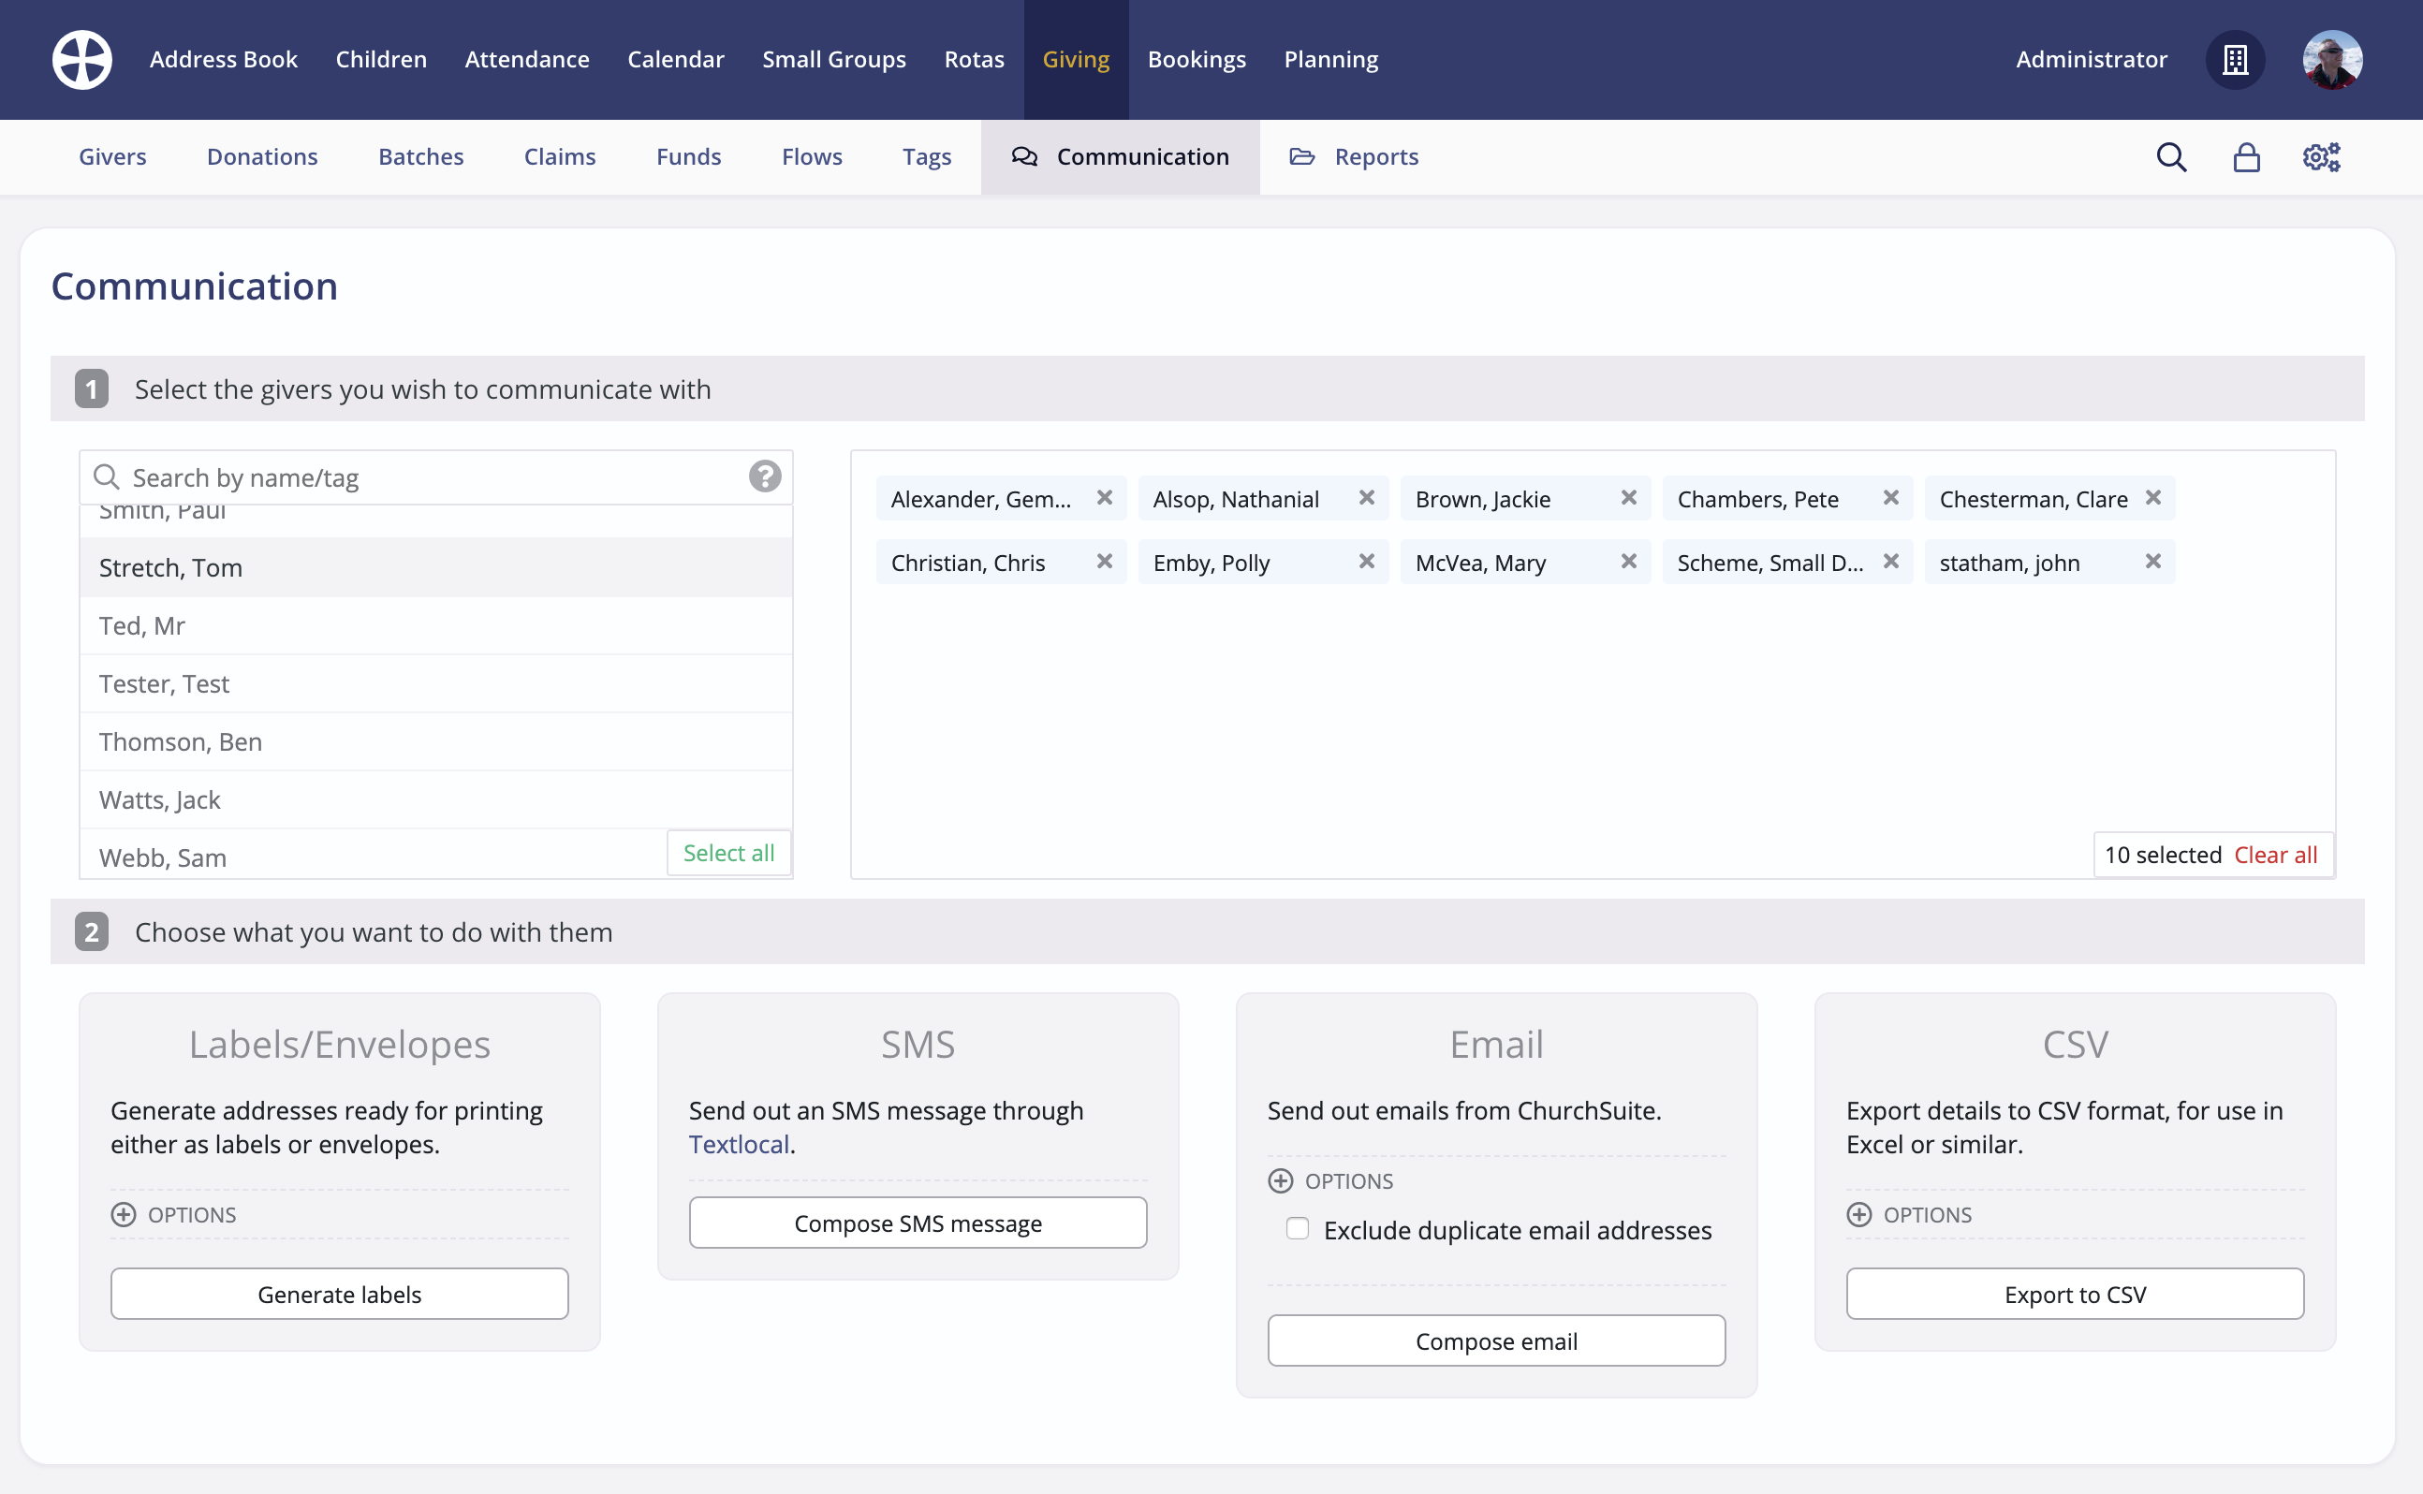This screenshot has width=2423, height=1494.
Task: Click the Generate labels button
Action: coord(339,1294)
